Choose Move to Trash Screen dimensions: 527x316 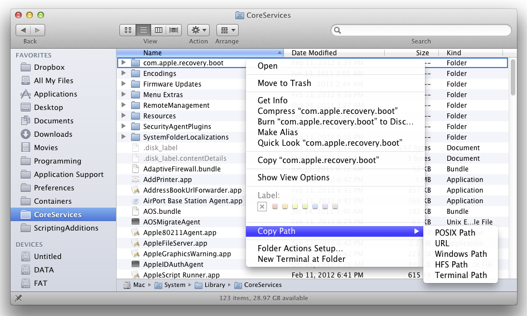[335, 83]
